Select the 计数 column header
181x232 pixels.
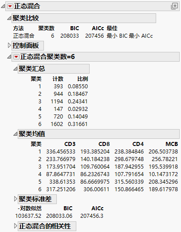pyautogui.click(x=58, y=79)
